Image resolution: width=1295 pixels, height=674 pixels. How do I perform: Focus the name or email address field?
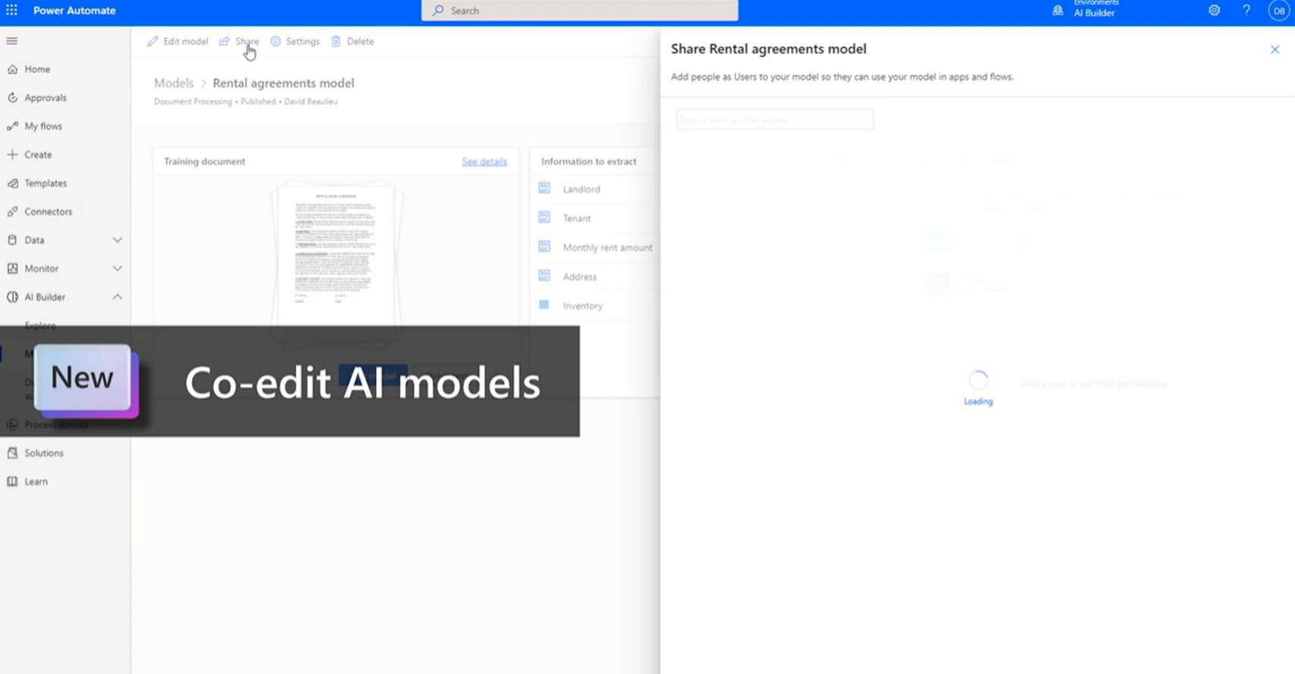[775, 120]
